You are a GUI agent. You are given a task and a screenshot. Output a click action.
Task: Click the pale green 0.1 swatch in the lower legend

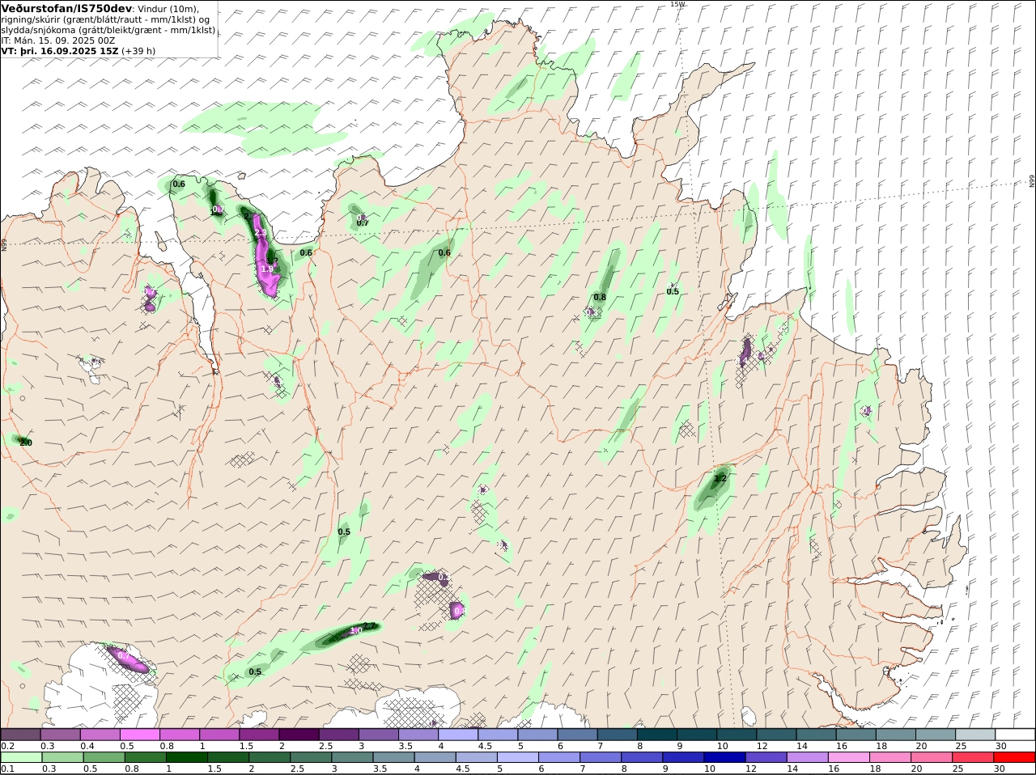coord(21,757)
